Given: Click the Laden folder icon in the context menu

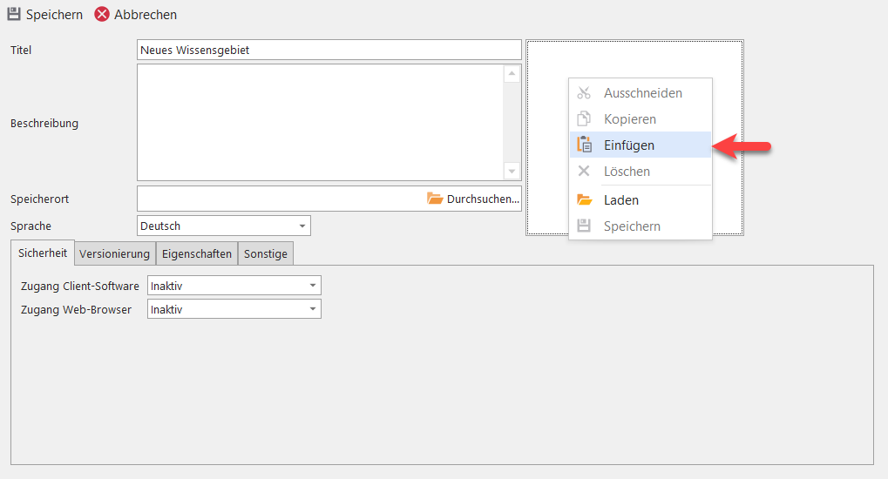Looking at the screenshot, I should coord(585,200).
